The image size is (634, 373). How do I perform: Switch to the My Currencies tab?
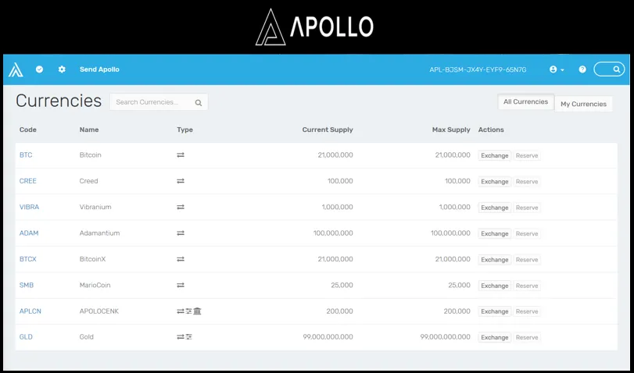coord(583,104)
